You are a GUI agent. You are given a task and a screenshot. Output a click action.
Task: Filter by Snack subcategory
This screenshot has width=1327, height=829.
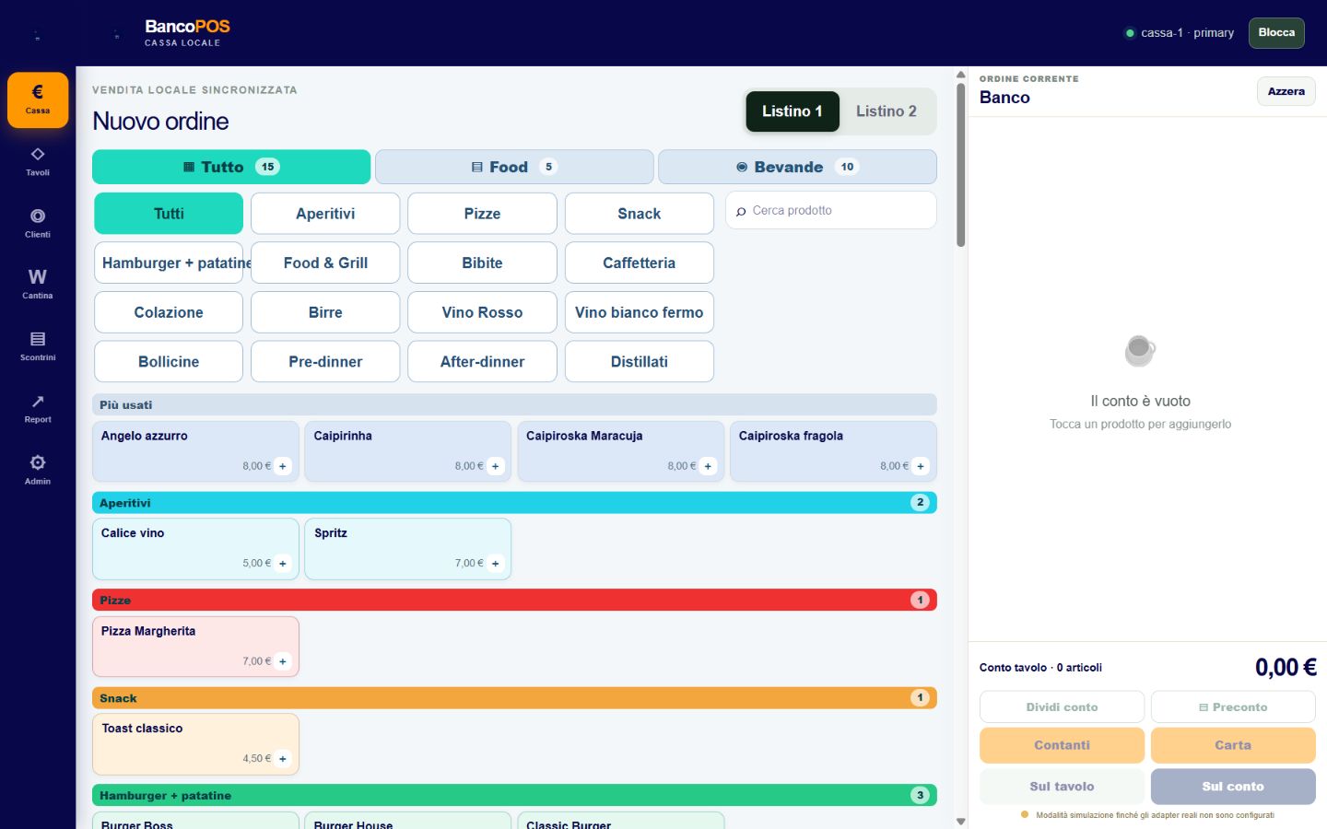[x=640, y=214]
